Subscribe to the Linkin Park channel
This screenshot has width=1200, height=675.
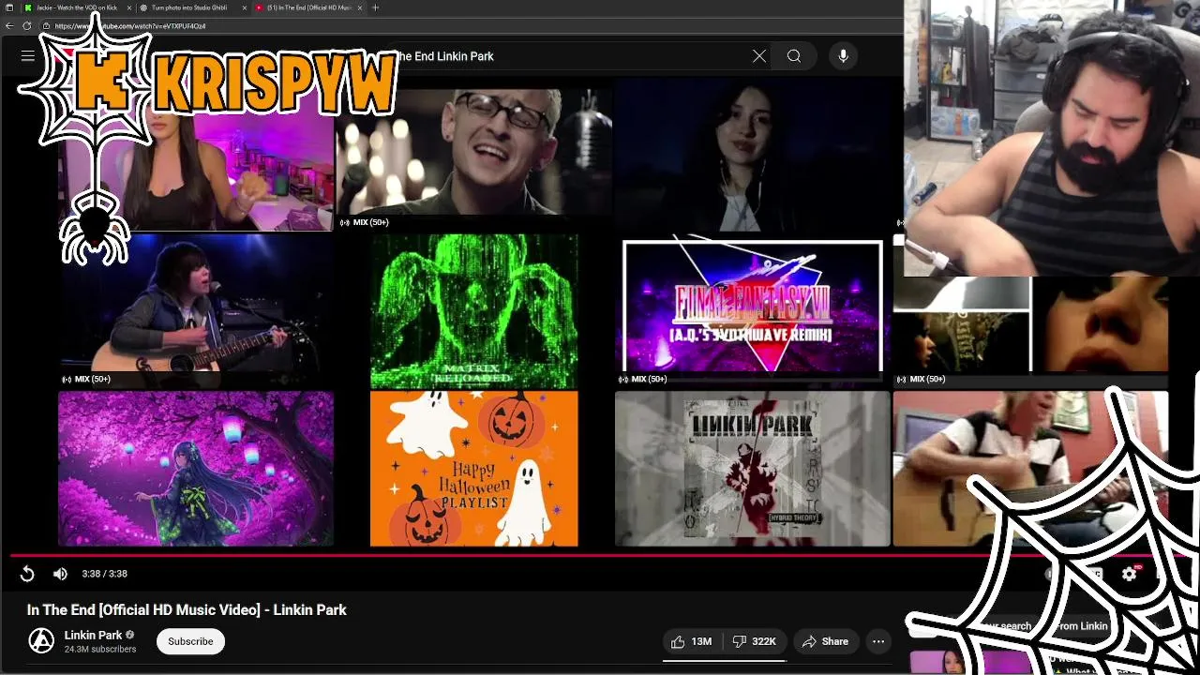190,641
